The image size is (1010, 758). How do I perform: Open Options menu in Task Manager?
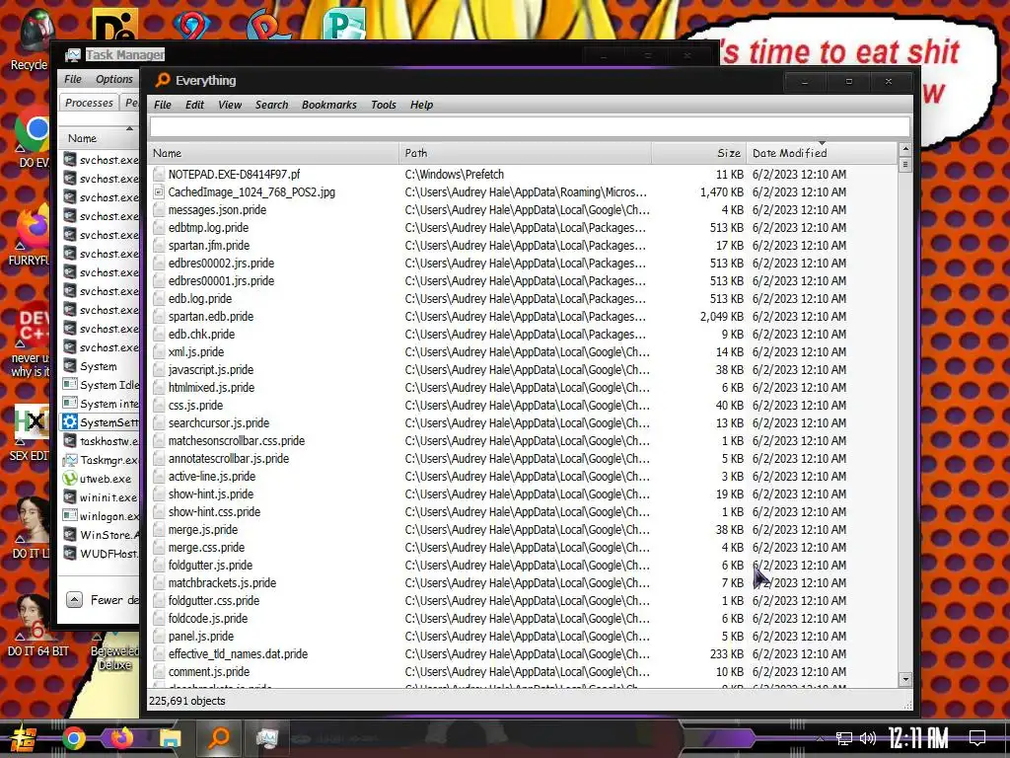click(114, 79)
